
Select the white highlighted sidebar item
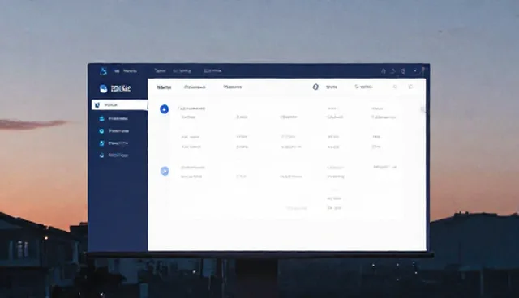119,105
